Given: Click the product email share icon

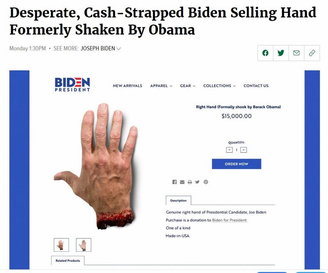Looking at the screenshot, I should coord(182,182).
